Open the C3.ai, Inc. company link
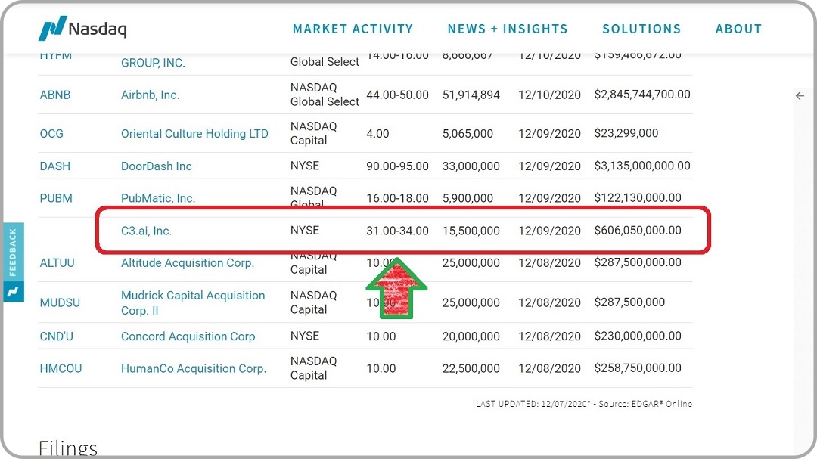 tap(146, 231)
